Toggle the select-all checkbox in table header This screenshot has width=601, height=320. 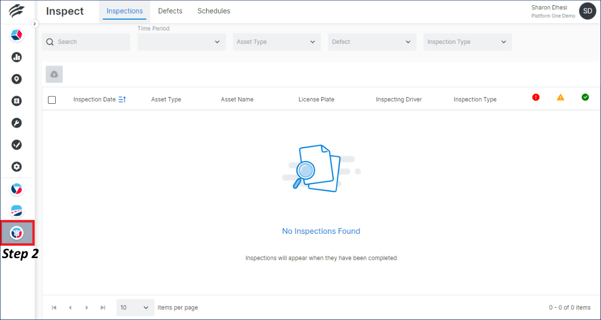tap(52, 100)
